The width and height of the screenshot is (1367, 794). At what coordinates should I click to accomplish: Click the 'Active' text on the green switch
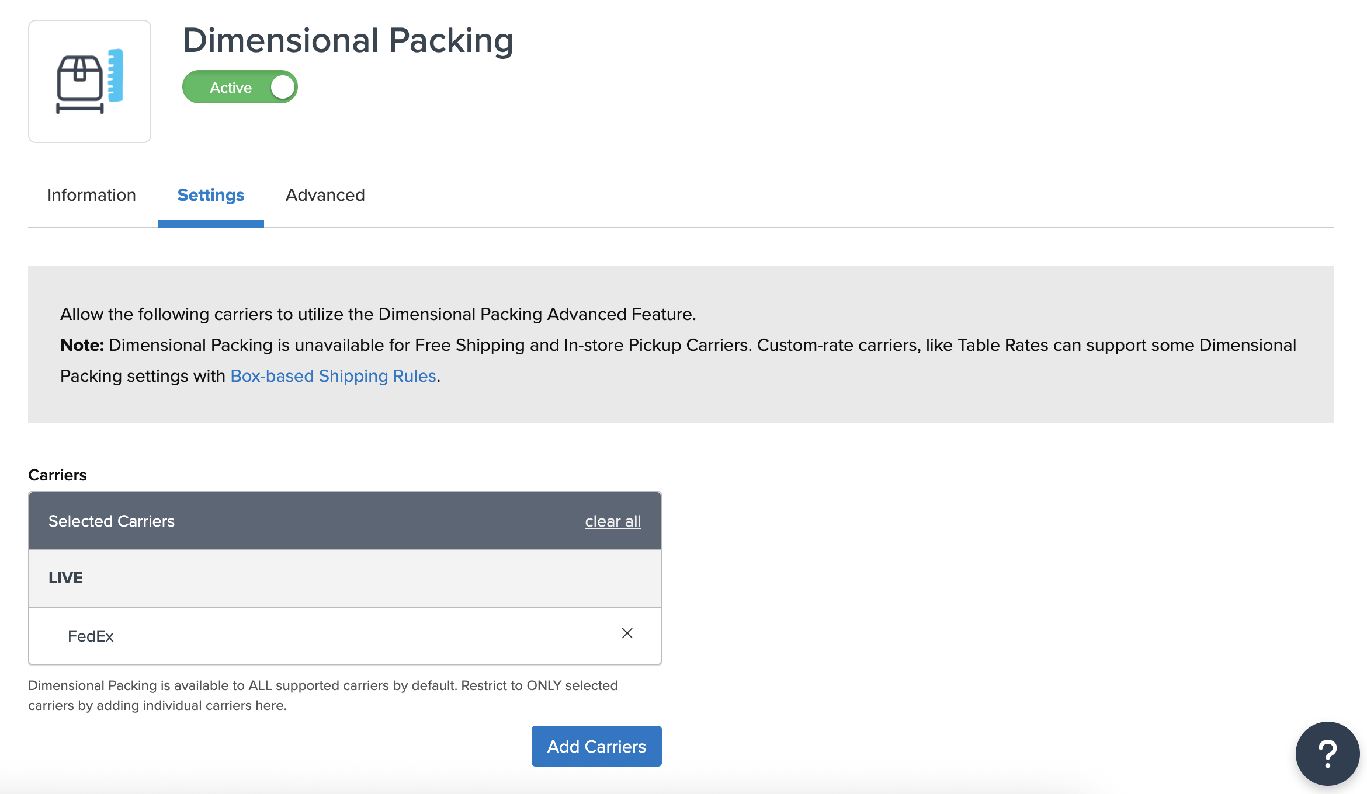coord(231,88)
